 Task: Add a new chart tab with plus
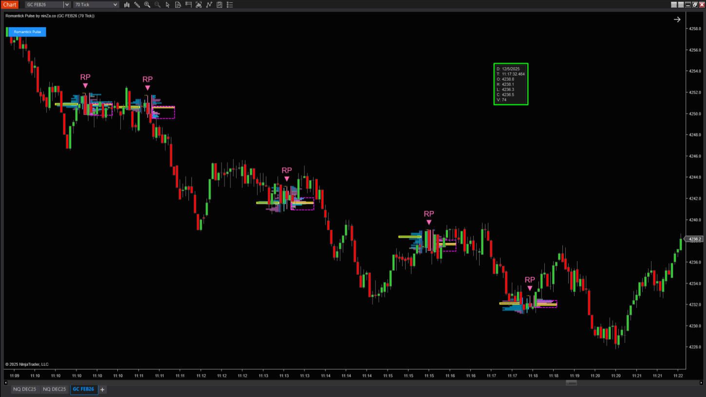coord(102,389)
